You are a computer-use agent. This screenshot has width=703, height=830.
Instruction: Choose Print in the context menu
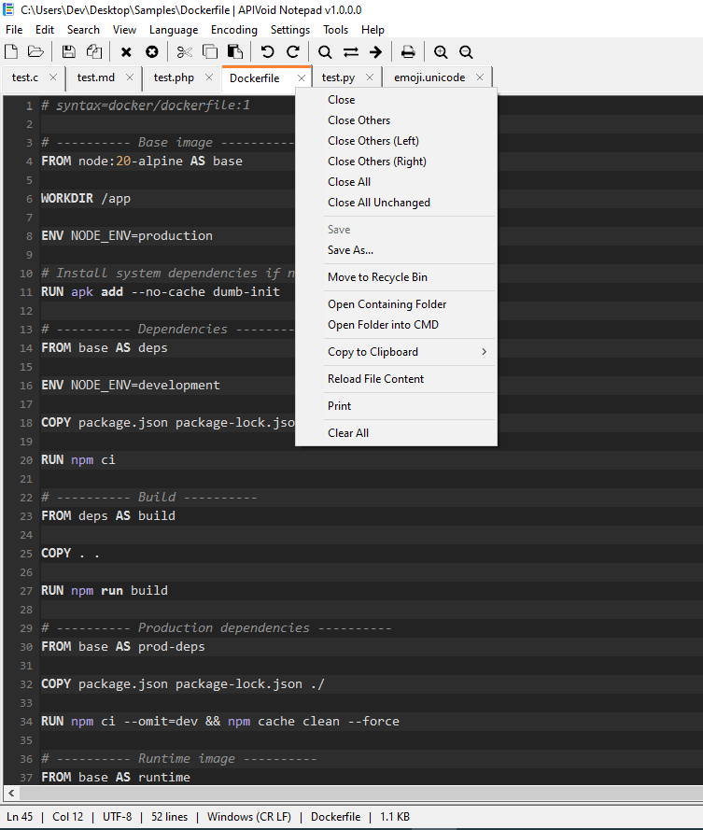[x=396, y=406]
